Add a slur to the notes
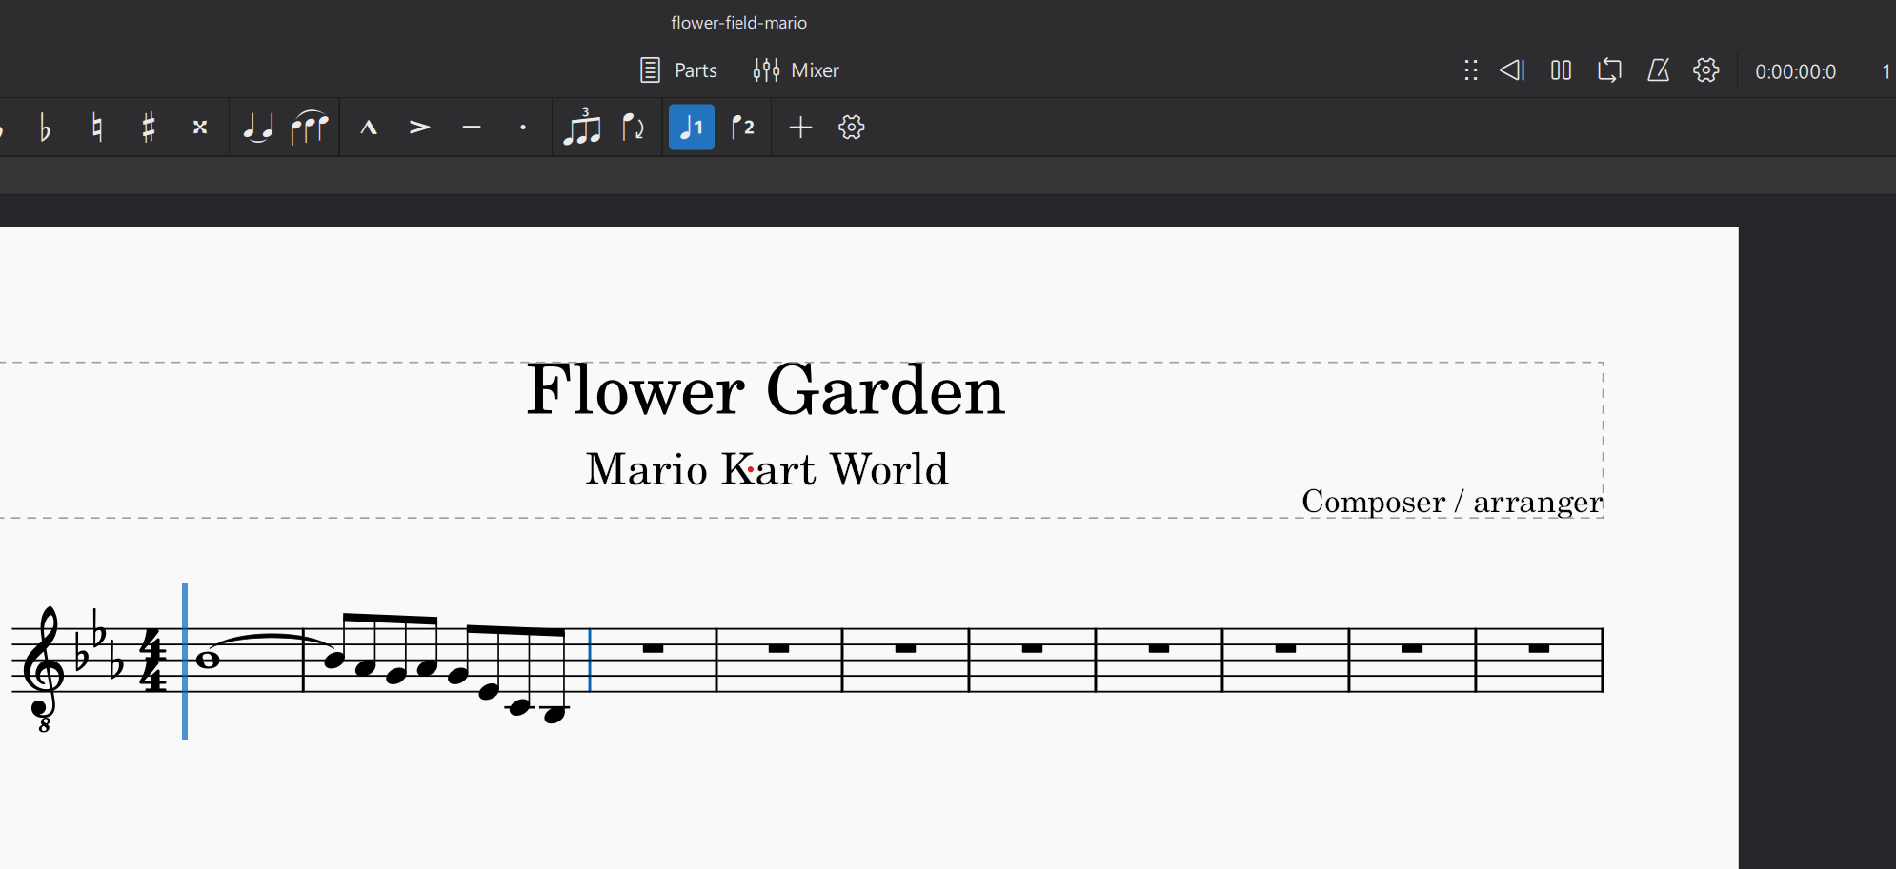 pos(310,127)
